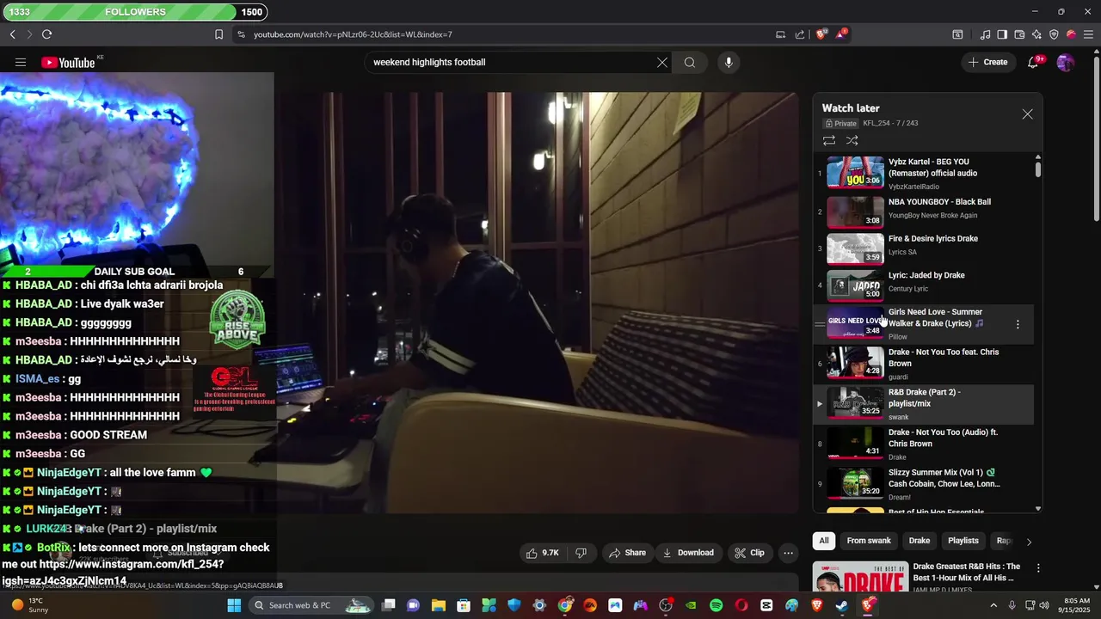Toggle the browser sidebar panel

pos(1002,34)
